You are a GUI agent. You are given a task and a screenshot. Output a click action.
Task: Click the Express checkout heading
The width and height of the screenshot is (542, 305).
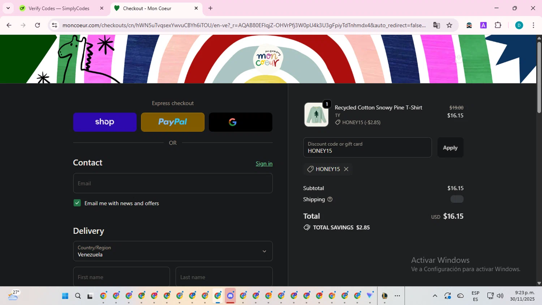tap(173, 103)
